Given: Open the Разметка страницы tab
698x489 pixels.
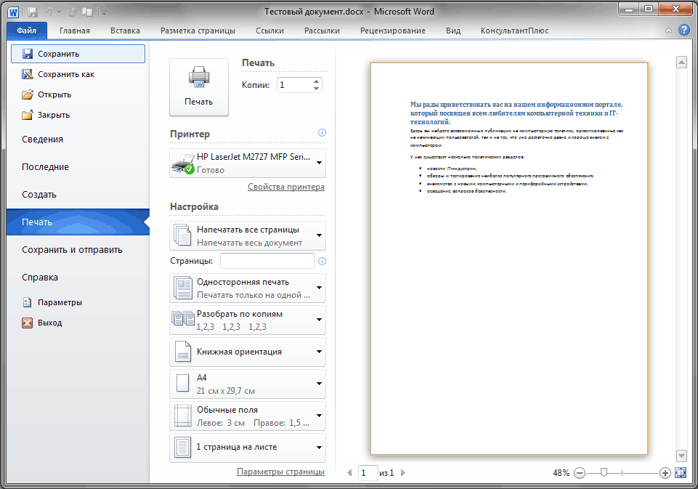Looking at the screenshot, I should click(198, 31).
